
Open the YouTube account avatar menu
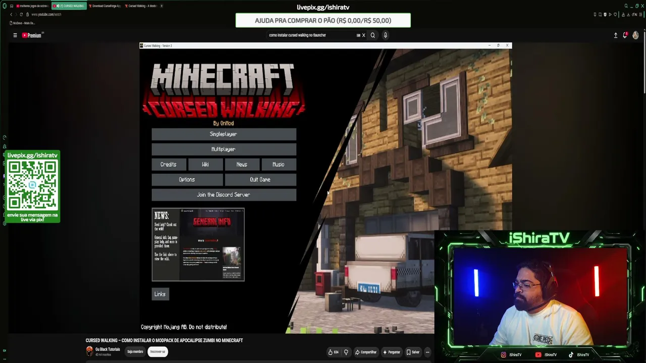coord(635,35)
